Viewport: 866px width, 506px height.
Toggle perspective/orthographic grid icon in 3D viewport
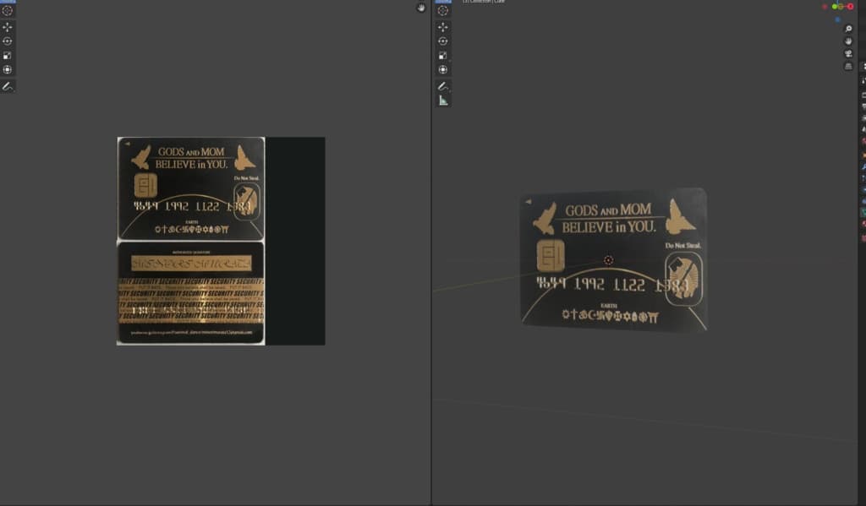click(849, 66)
